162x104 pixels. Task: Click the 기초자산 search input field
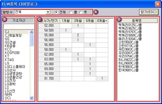19,26
